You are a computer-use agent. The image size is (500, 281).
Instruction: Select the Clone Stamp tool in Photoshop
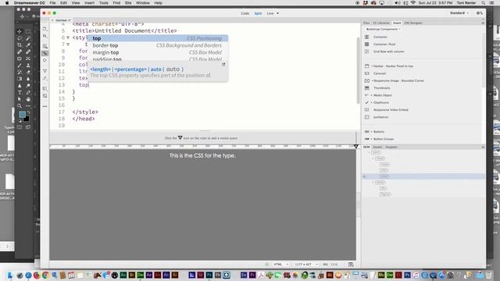[28, 66]
